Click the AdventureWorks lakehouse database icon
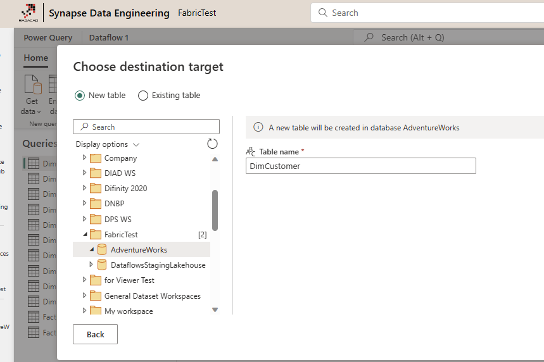 [x=102, y=250]
